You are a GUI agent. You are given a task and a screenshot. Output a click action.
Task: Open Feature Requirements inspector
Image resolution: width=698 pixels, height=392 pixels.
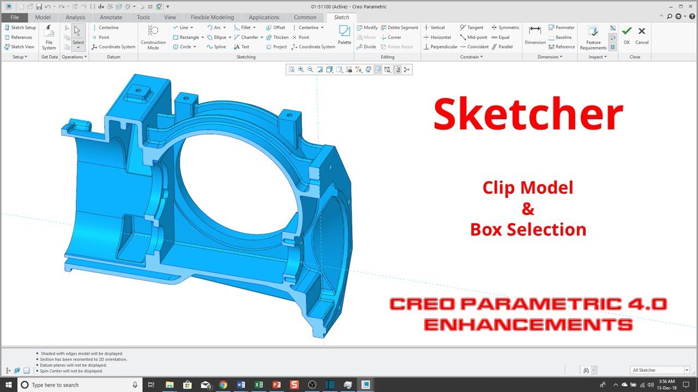[593, 37]
